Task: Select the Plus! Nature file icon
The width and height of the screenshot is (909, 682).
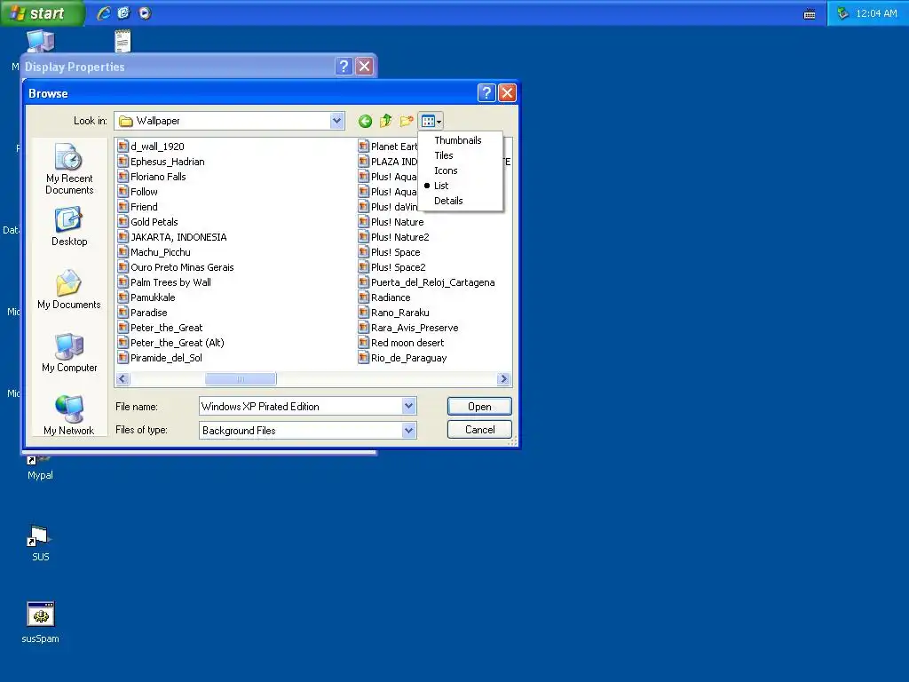Action: coord(363,221)
